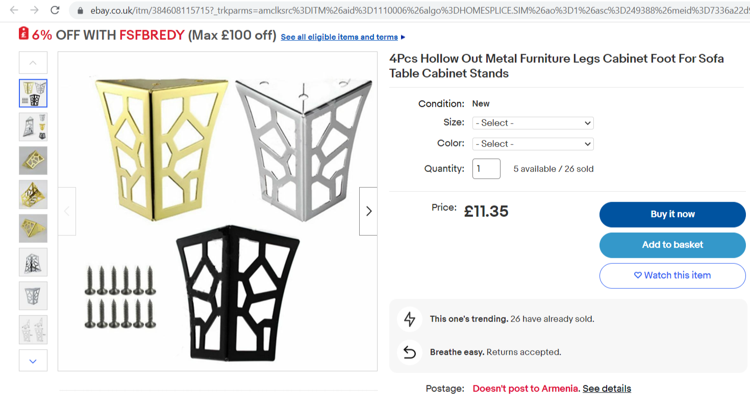Open the Size dropdown
This screenshot has height=398, width=750.
point(533,123)
